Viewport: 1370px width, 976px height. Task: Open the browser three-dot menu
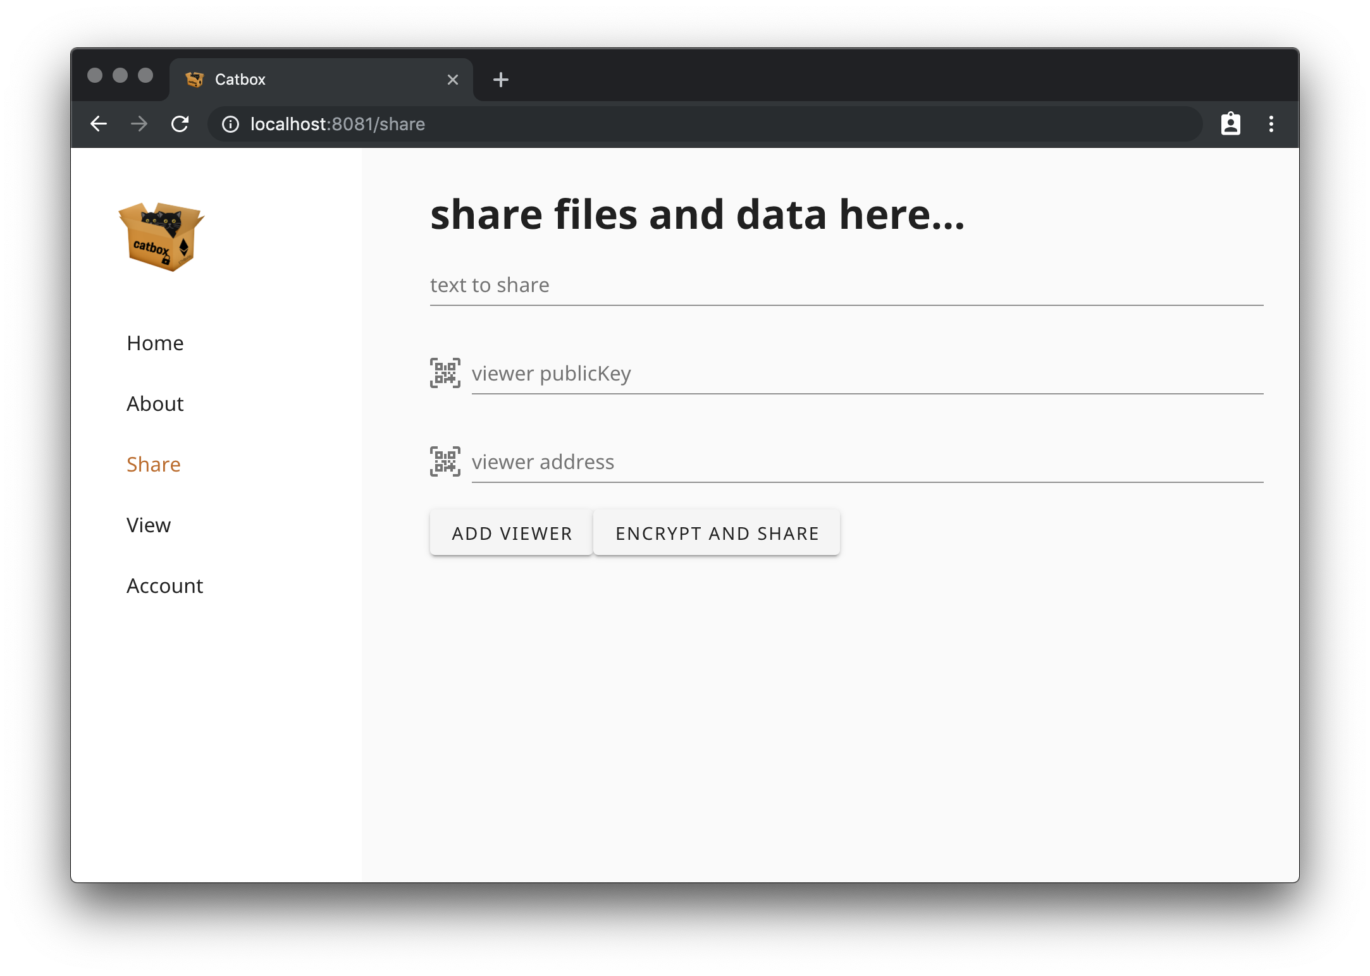pyautogui.click(x=1271, y=124)
